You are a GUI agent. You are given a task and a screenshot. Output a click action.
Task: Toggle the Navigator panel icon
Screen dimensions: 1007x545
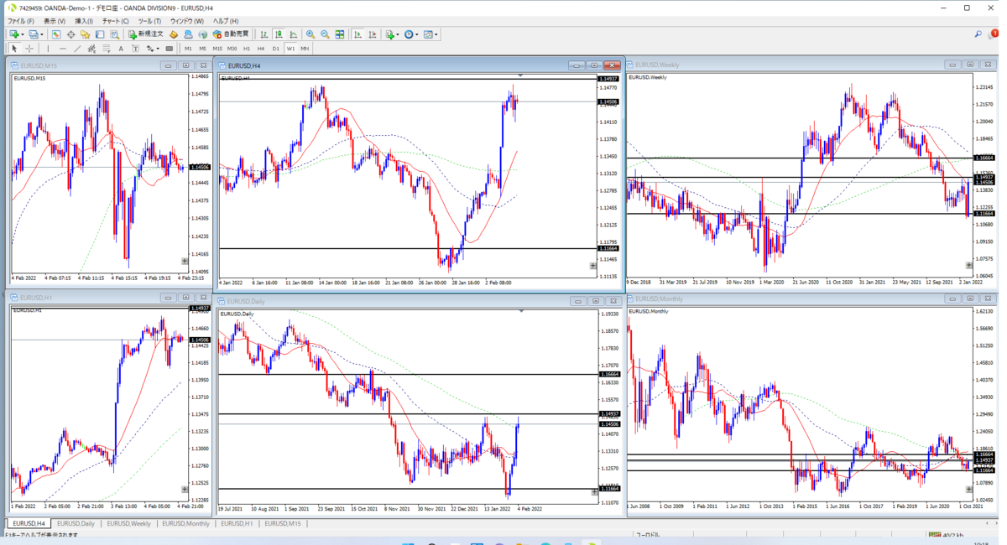tap(85, 34)
